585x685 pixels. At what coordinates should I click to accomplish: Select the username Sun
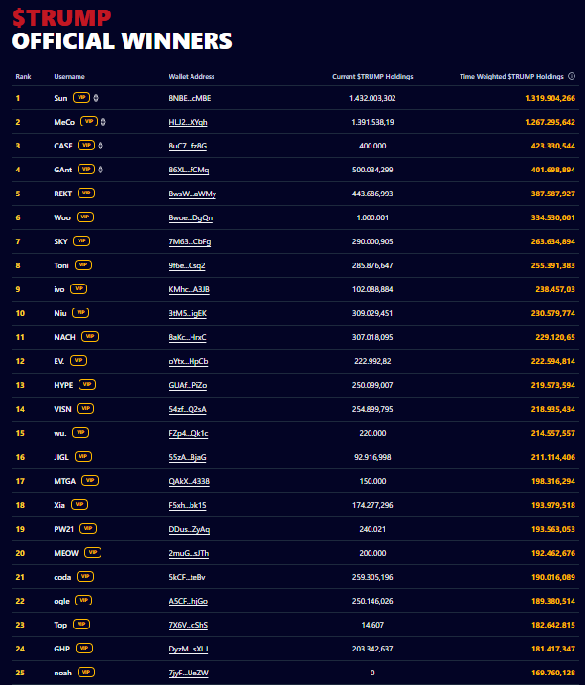(60, 98)
